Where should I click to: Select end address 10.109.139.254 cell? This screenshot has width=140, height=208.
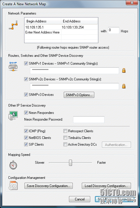[x=79, y=27]
